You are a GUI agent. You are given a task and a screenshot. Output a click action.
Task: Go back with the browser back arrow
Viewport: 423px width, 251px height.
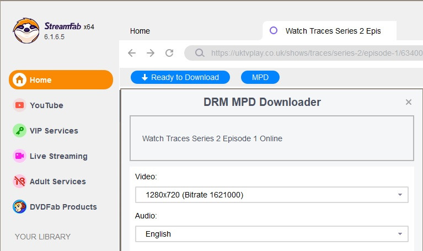[132, 53]
